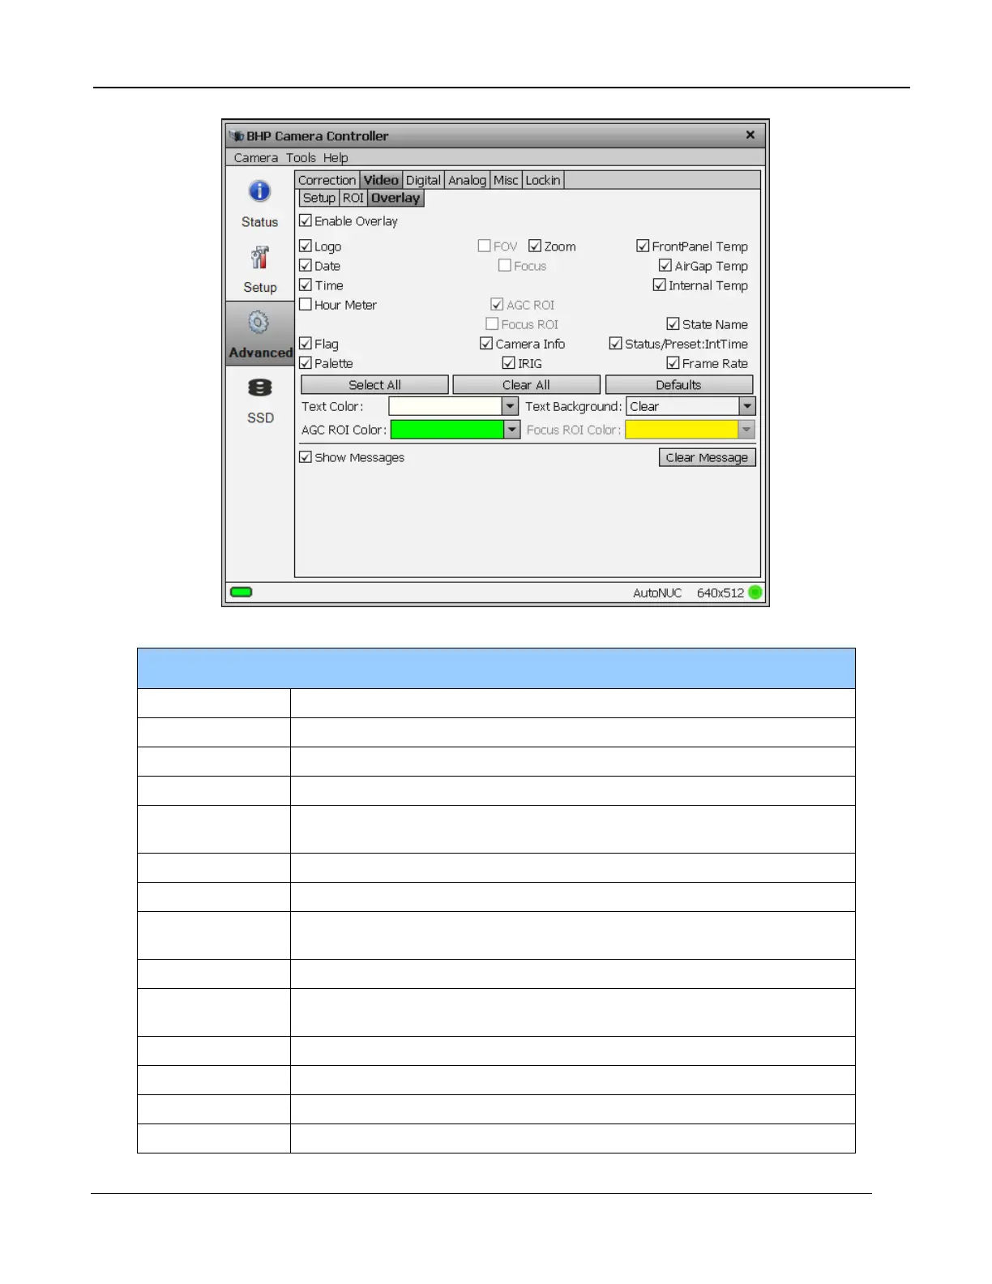Toggle the Time overlay checkbox

pyautogui.click(x=306, y=285)
